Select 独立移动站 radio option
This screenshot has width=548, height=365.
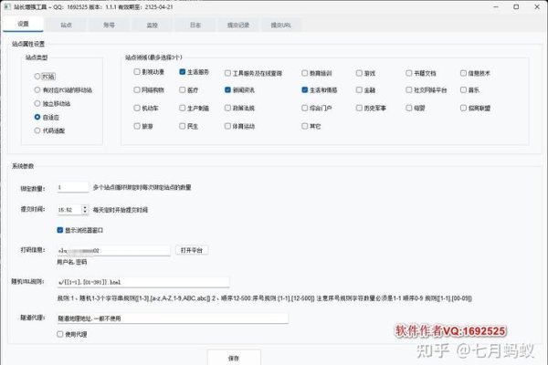pos(37,103)
